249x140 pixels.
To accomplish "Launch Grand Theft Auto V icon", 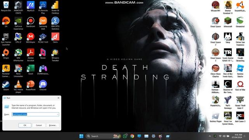I will [x=240, y=102].
